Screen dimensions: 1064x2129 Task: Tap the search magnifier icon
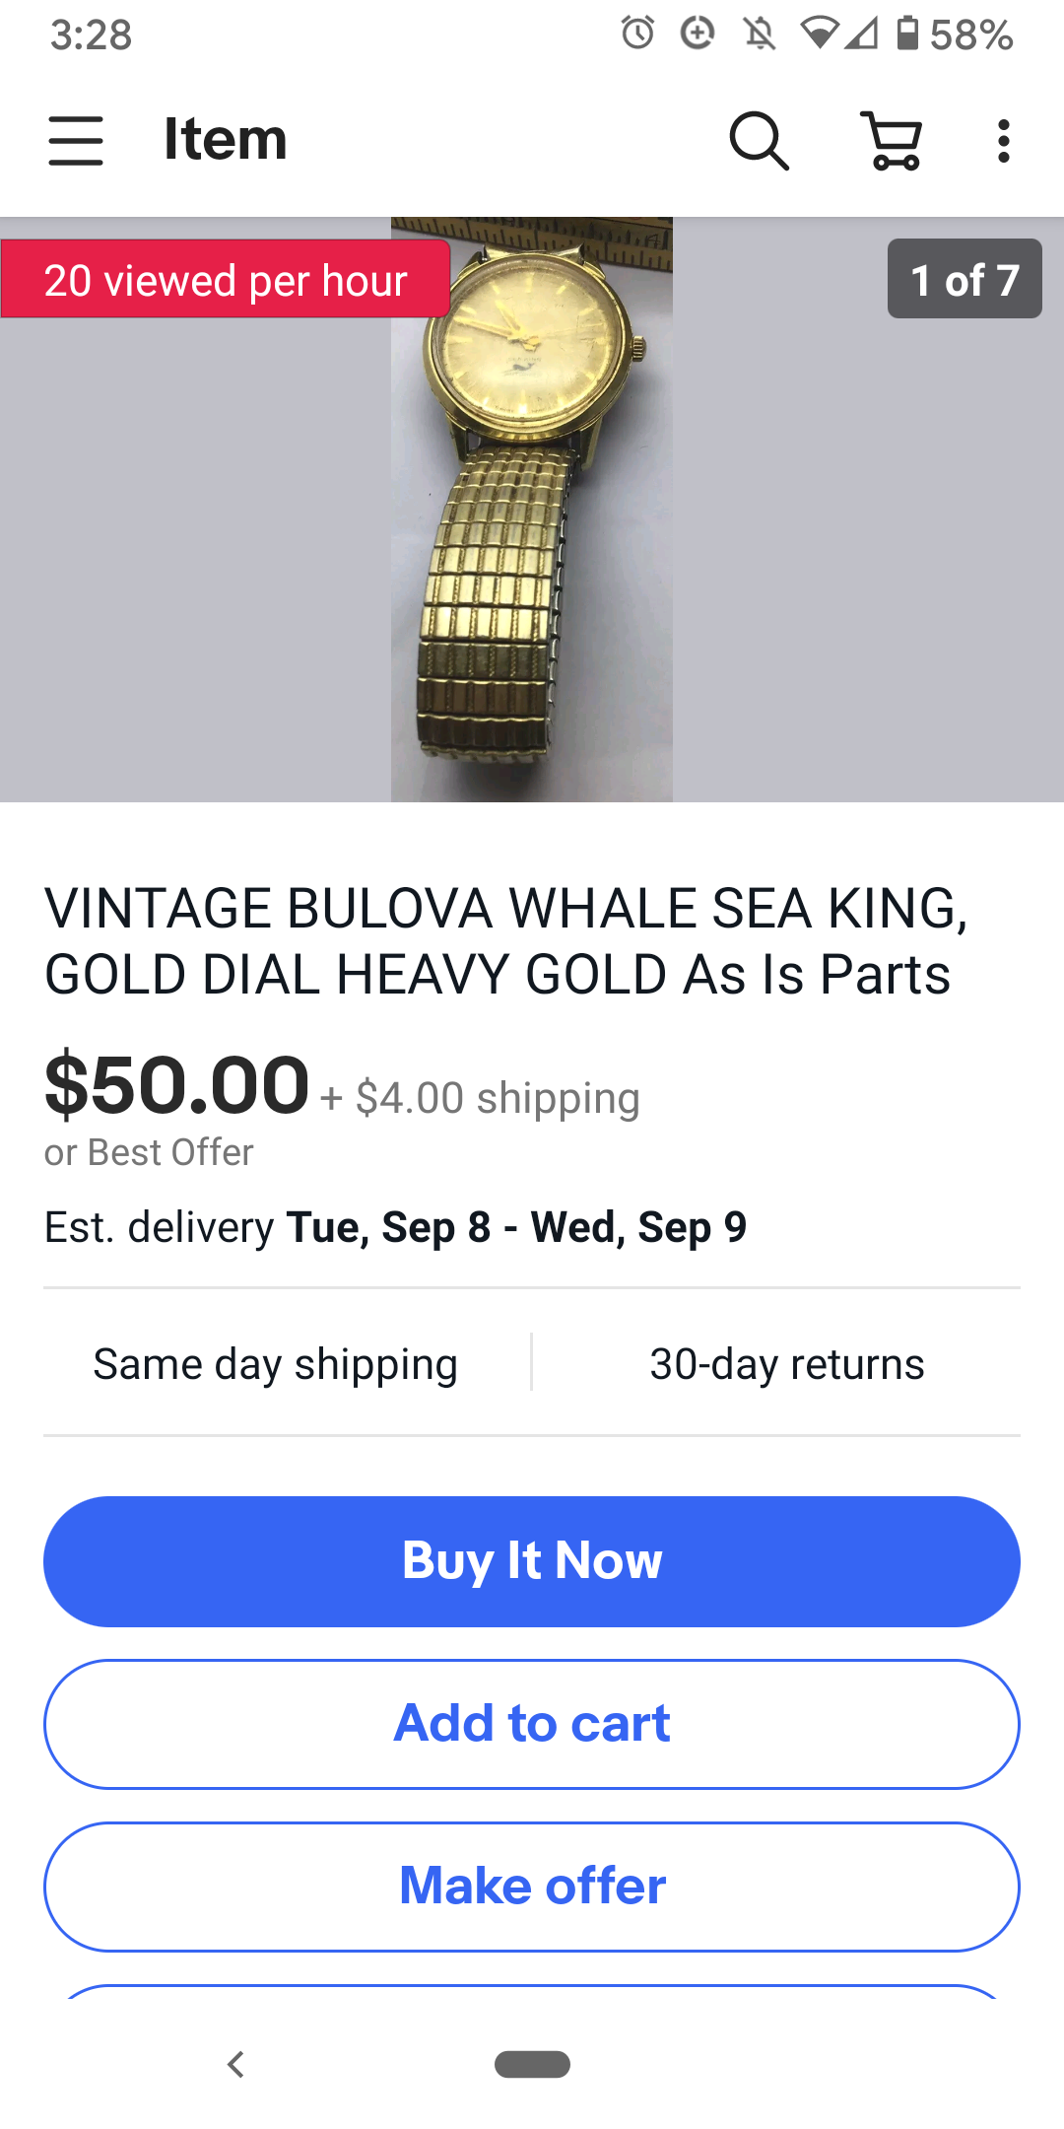pos(759,140)
